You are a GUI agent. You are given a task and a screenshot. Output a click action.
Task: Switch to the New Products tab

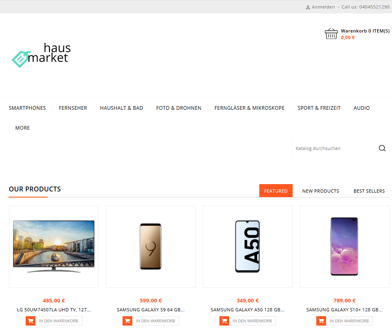[x=320, y=191]
